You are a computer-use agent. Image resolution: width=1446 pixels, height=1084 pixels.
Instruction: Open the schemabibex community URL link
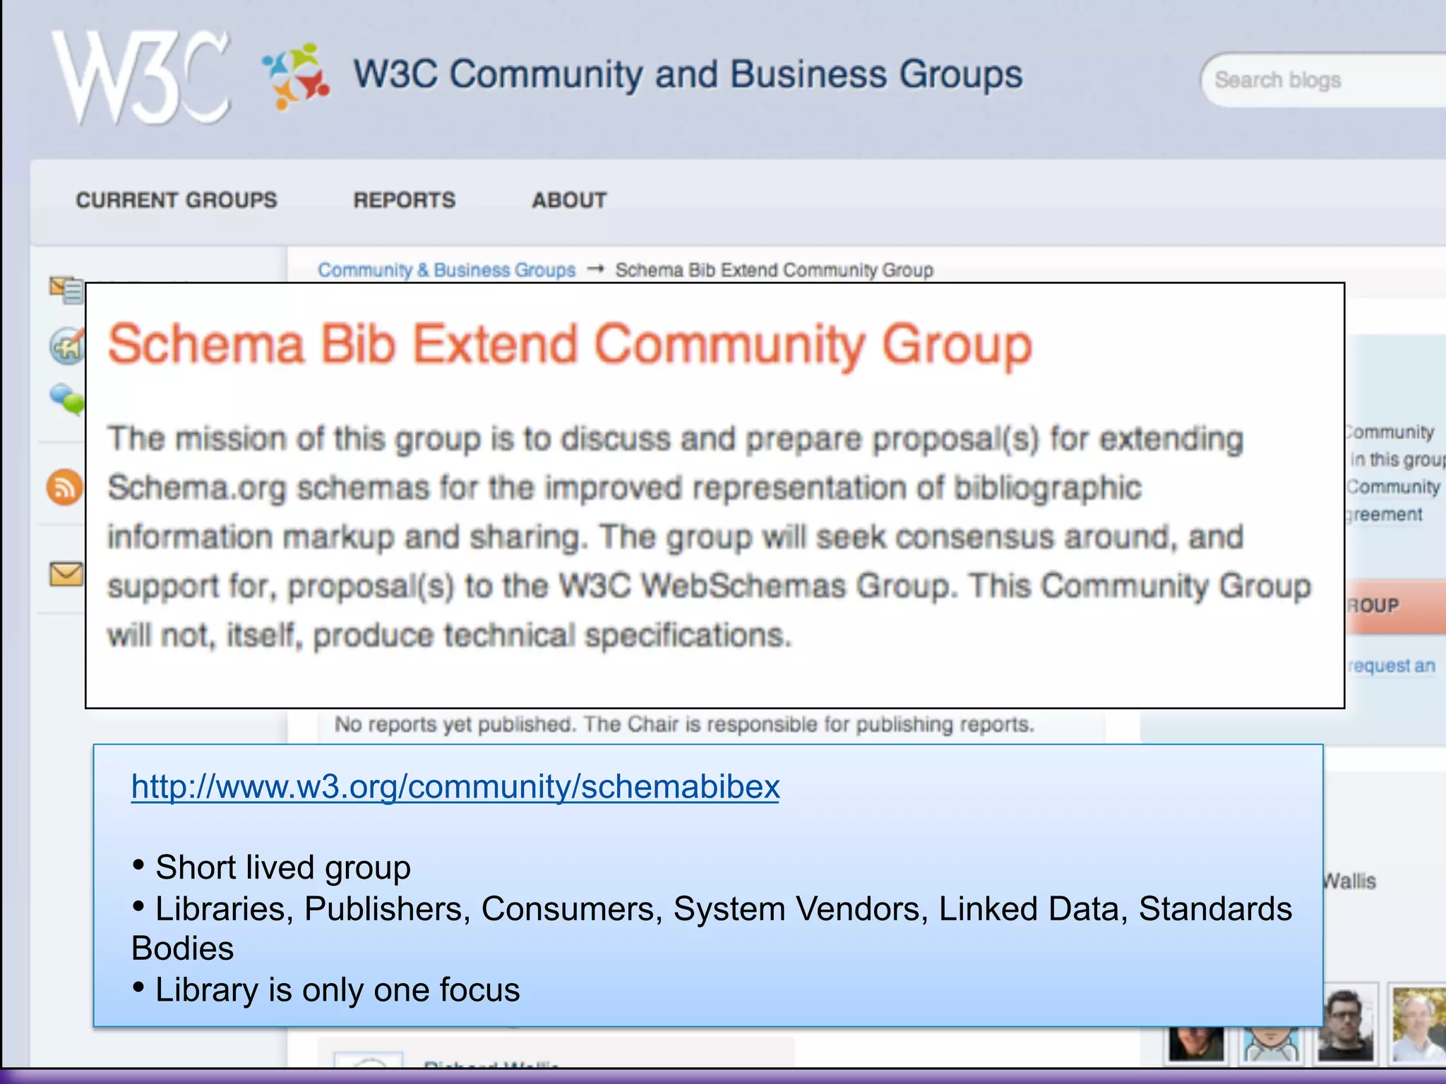point(455,786)
